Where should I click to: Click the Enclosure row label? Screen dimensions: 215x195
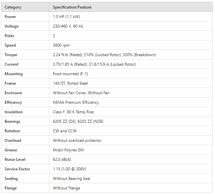pyautogui.click(x=13, y=93)
